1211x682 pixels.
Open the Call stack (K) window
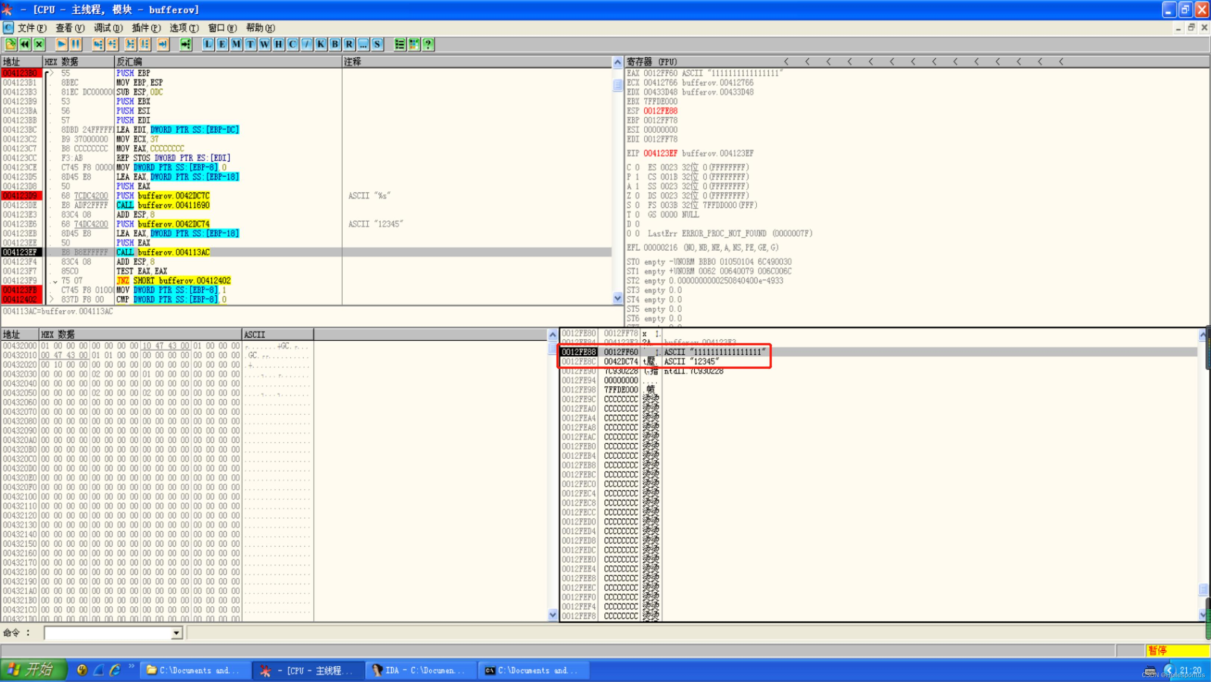pos(321,44)
